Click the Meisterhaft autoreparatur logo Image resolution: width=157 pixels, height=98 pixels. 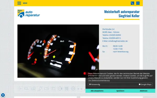[29, 14]
